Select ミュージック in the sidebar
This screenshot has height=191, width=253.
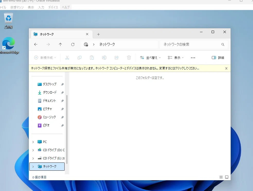pyautogui.click(x=47, y=117)
